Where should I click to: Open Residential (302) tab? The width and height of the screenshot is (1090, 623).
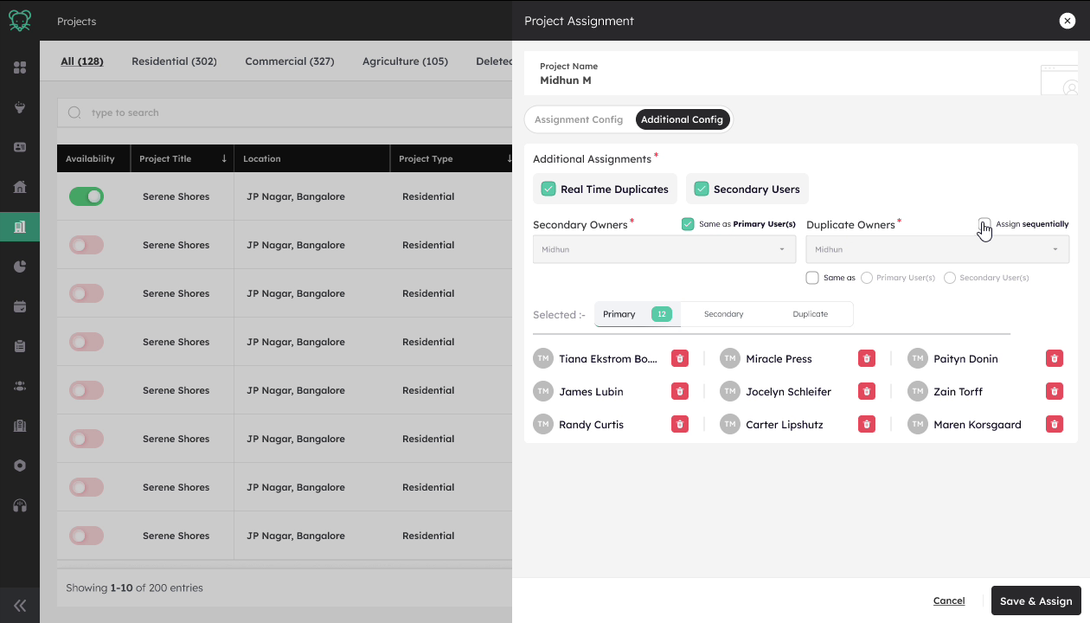(x=174, y=61)
